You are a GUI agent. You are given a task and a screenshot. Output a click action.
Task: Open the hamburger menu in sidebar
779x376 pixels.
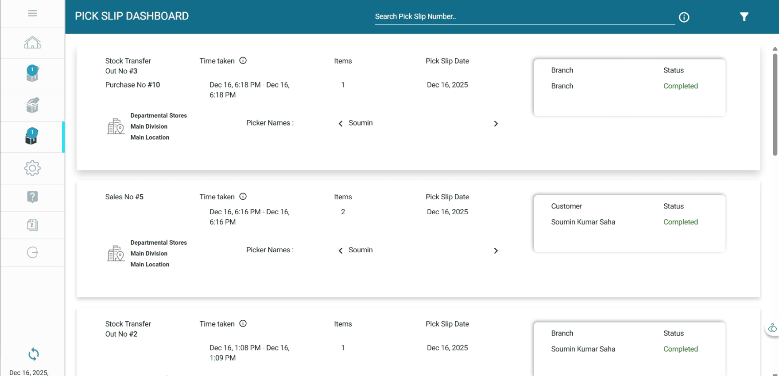(x=32, y=13)
